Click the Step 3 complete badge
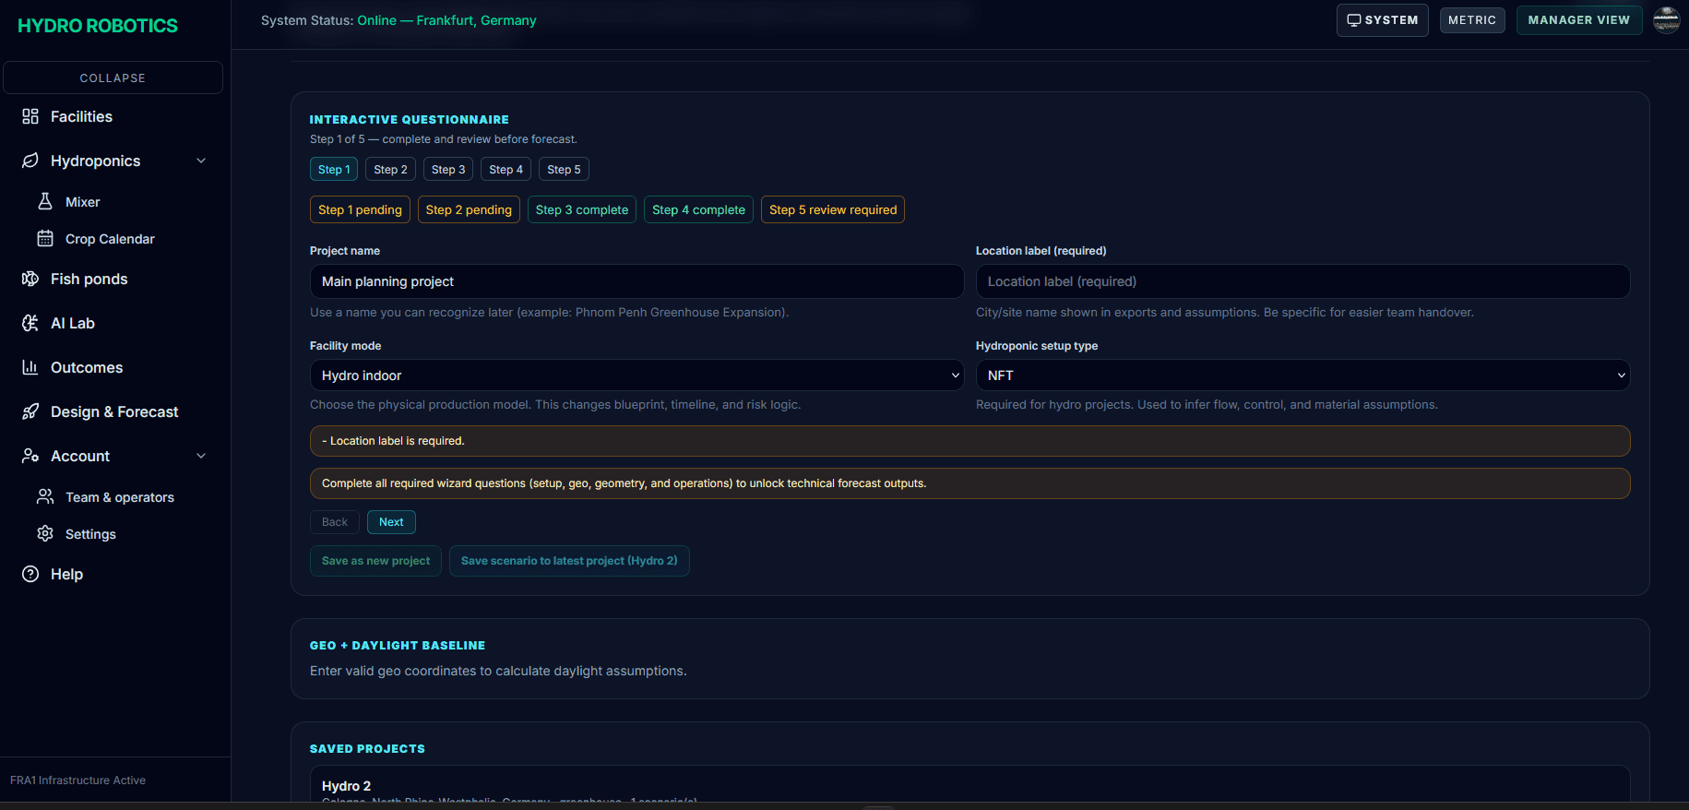 (x=582, y=209)
